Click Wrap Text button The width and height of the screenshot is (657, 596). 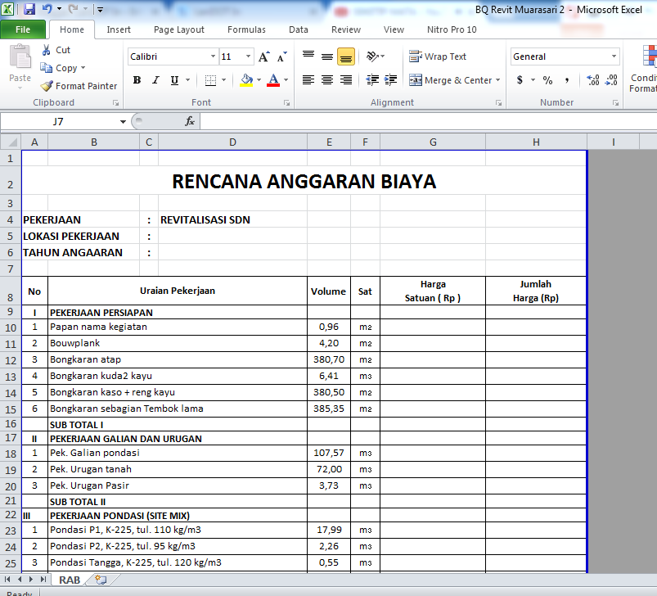tap(438, 56)
